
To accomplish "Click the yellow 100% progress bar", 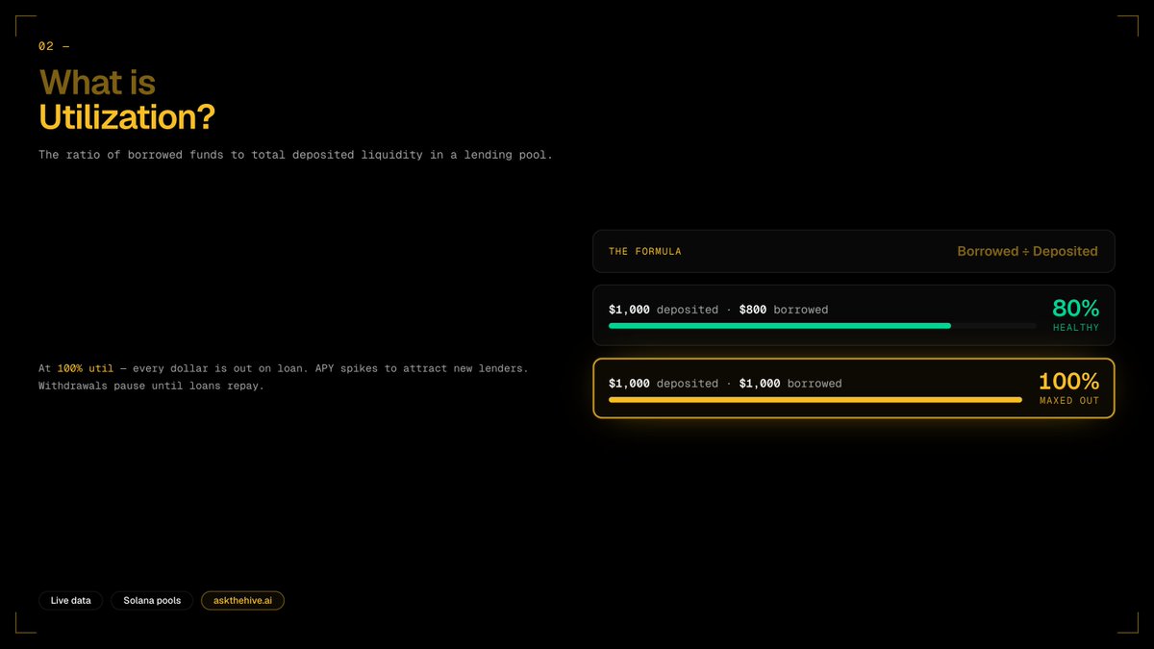I will tap(815, 399).
